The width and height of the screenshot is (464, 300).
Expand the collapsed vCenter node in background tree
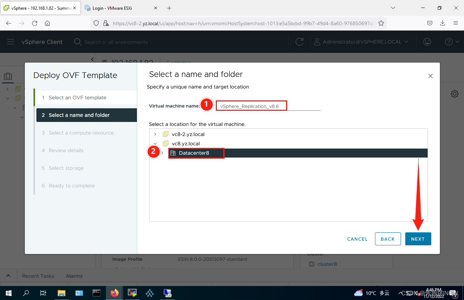coord(8,89)
